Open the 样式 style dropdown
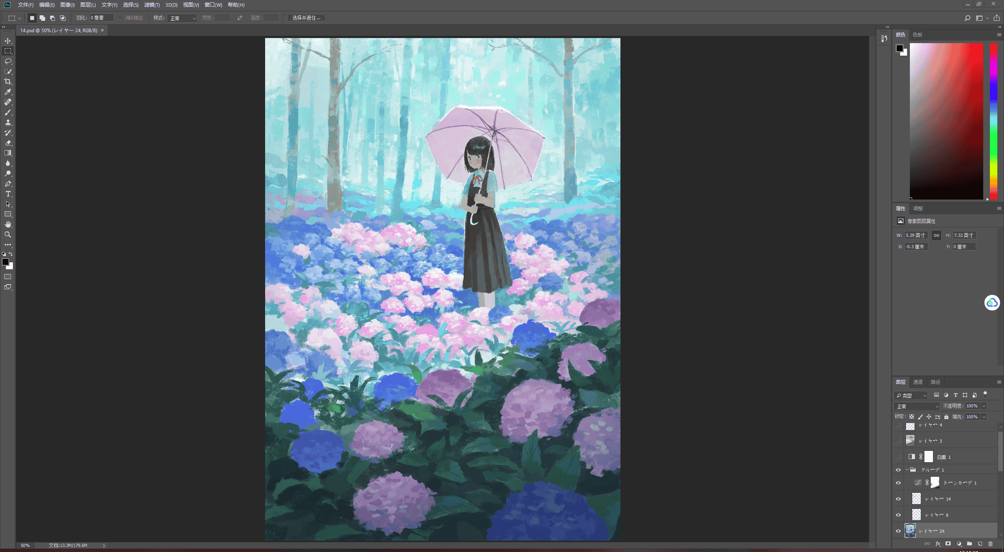 182,18
